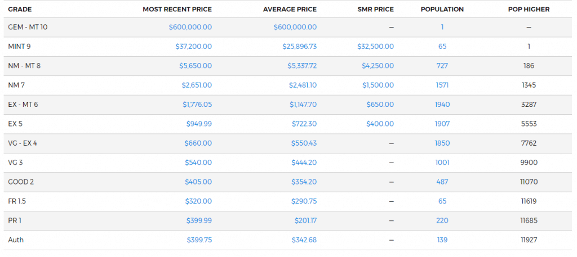
Task: Select the NM - MT 8 average price $5,337.72
Action: coord(302,66)
